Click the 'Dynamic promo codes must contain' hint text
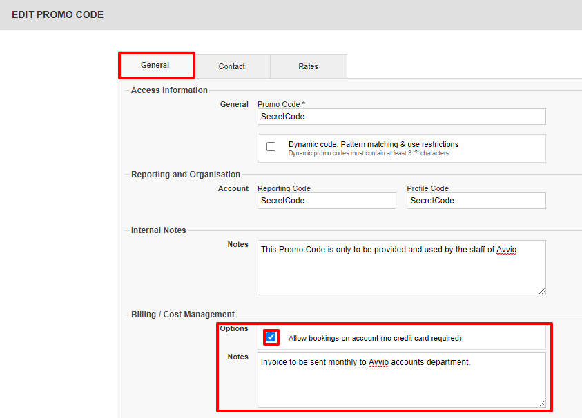Screen dimensions: 582x418 point(369,153)
